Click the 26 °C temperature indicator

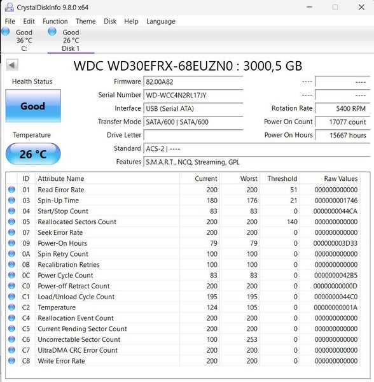[33, 154]
